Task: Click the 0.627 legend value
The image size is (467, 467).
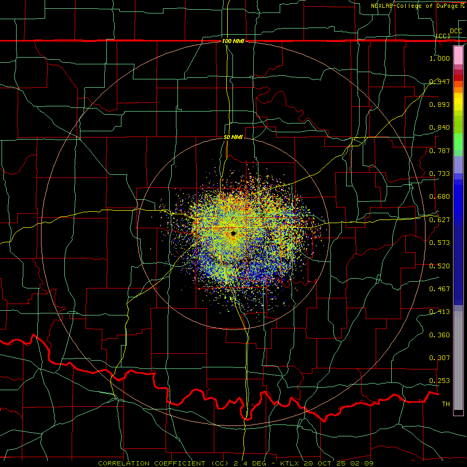Action: pos(439,219)
